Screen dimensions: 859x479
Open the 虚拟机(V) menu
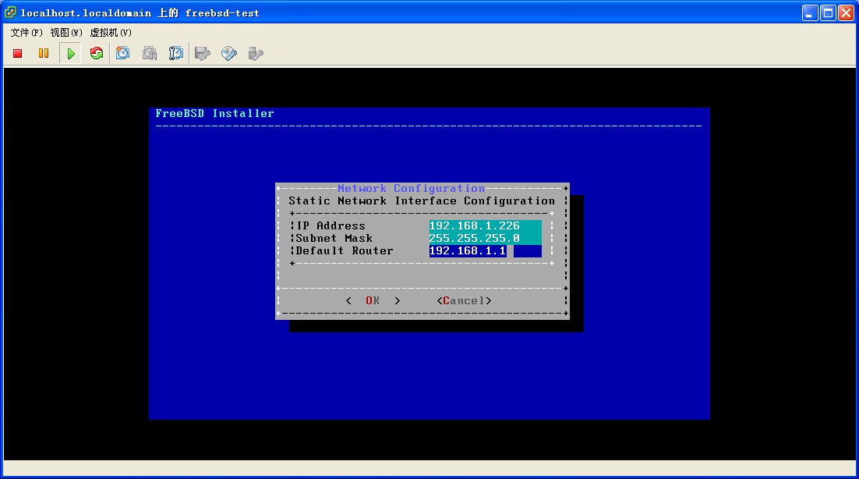(111, 33)
